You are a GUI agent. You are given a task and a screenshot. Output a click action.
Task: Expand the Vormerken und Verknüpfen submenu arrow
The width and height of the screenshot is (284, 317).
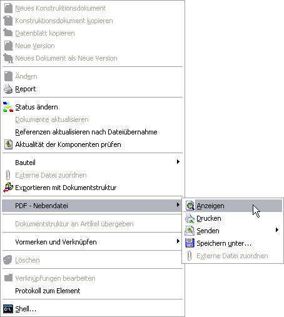(x=178, y=241)
